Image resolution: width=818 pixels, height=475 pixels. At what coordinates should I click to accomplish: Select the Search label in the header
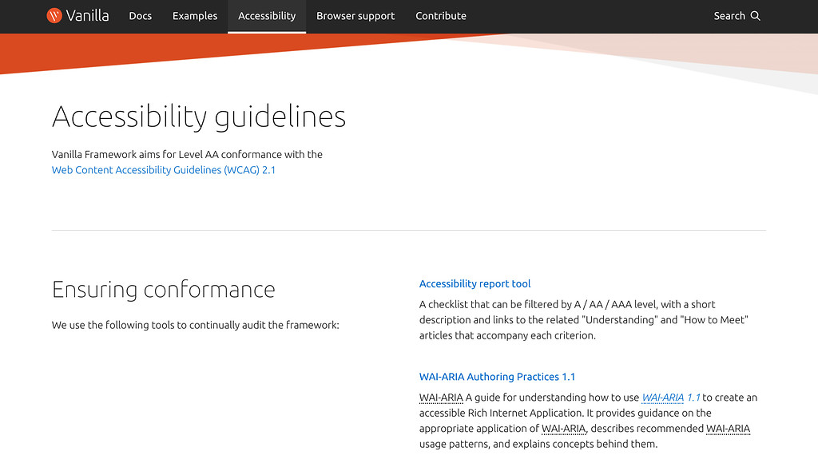coord(729,15)
